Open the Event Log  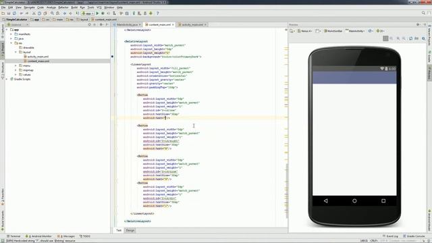pyautogui.click(x=390, y=236)
